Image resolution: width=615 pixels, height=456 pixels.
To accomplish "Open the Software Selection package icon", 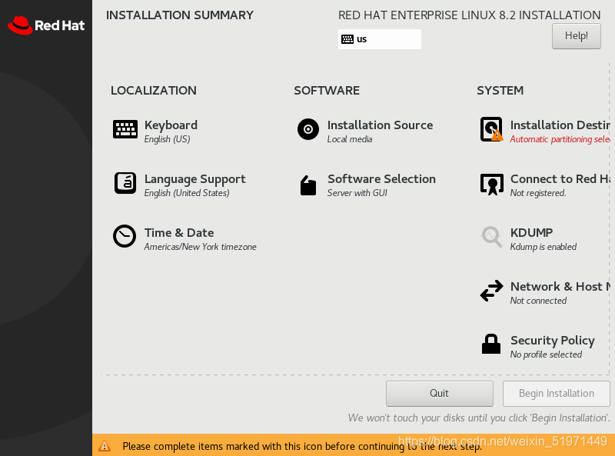I will pos(308,185).
